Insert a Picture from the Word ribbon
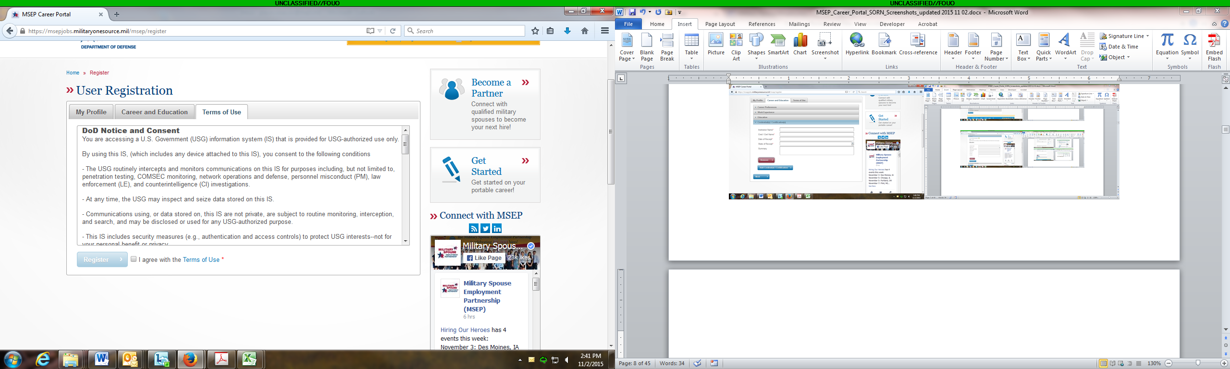 click(x=716, y=44)
